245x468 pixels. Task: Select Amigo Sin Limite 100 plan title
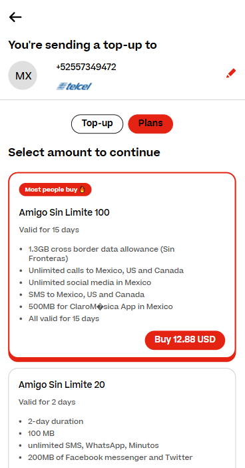65,212
